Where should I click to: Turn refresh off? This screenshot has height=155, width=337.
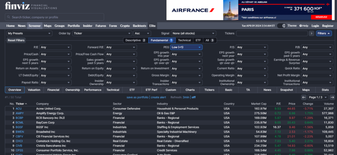pos(194,97)
